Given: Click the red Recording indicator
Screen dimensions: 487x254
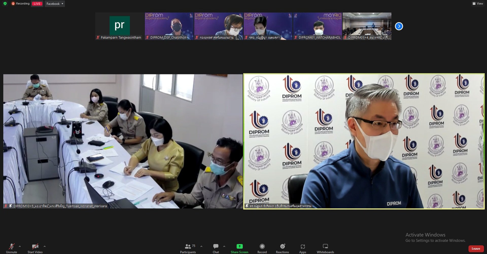Looking at the screenshot, I should point(21,4).
